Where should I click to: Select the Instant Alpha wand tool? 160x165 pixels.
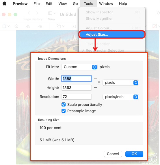click(x=16, y=26)
